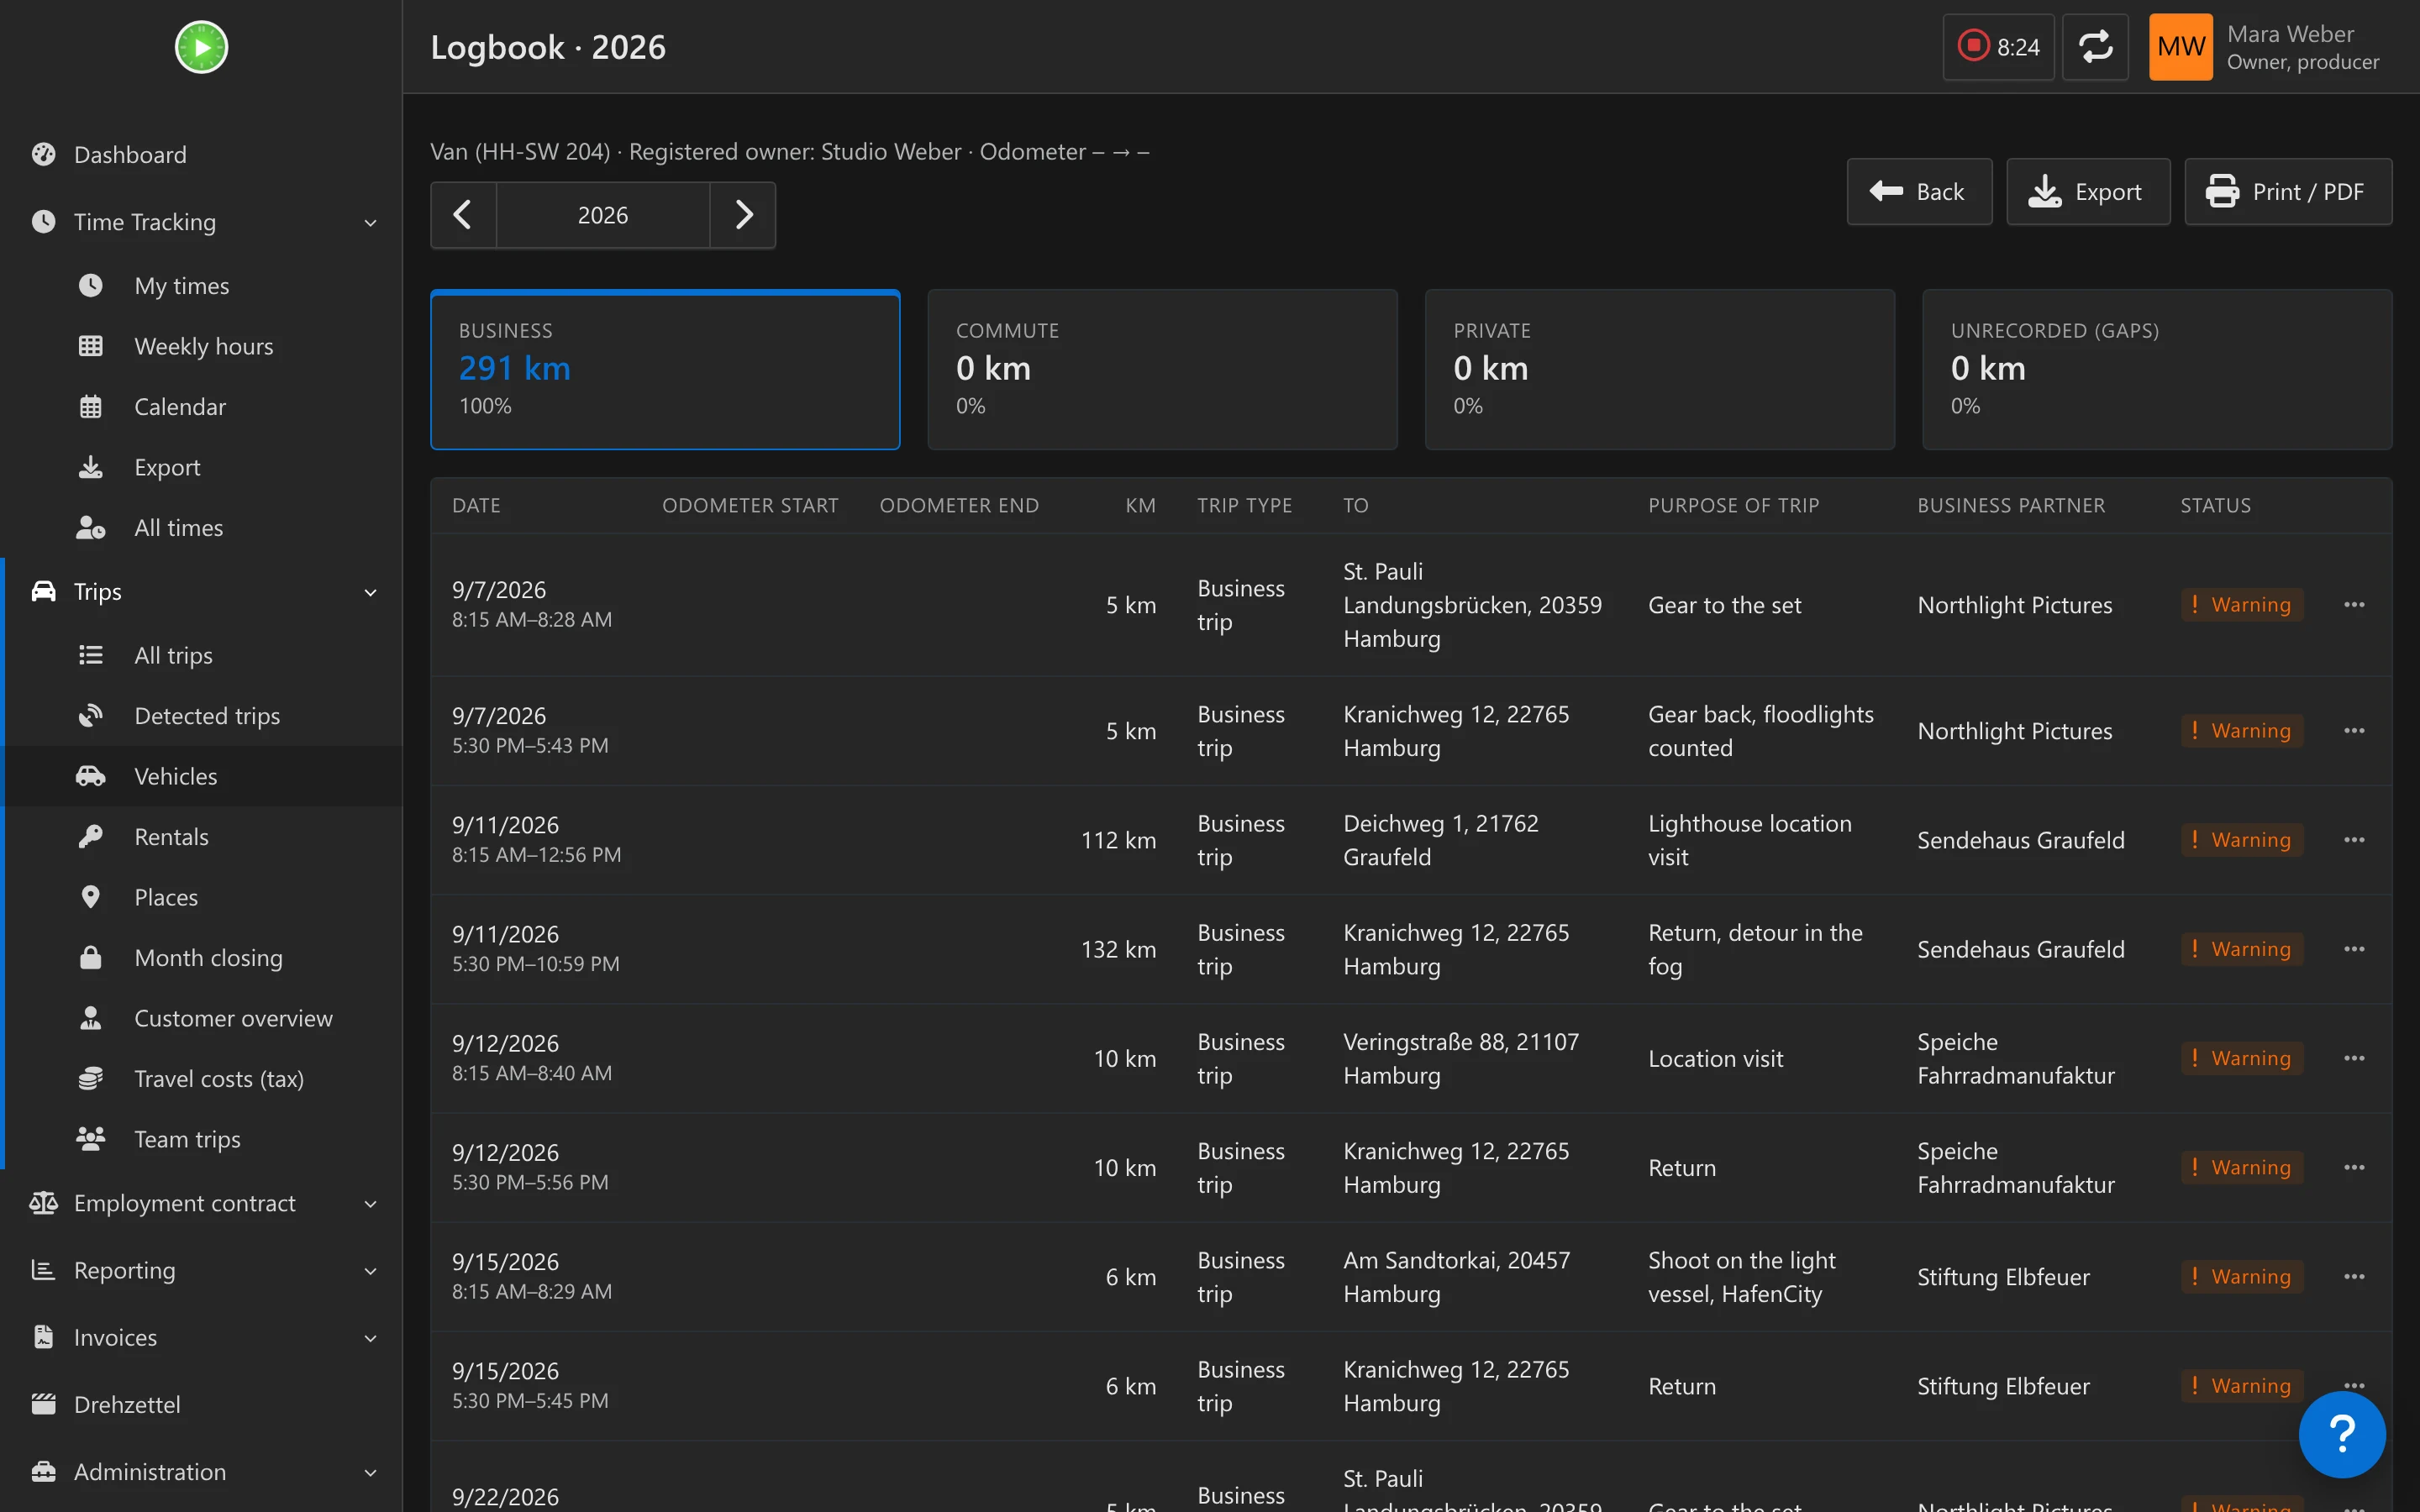
Task: Click Warning status on 9/15/2026 8:15 AM trip
Action: click(2241, 1277)
